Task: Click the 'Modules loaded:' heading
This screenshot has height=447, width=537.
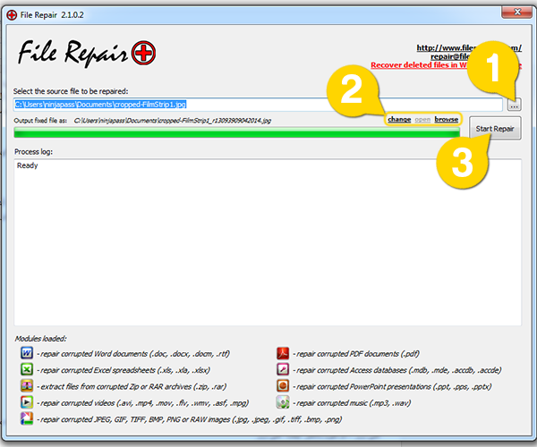Action: (x=40, y=339)
